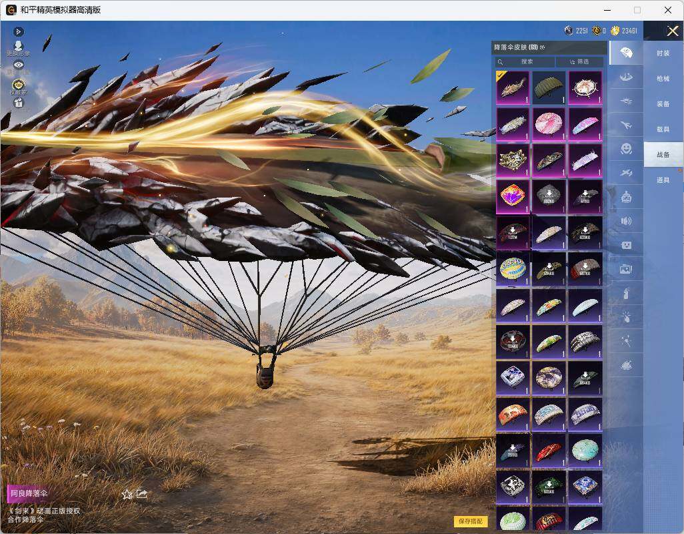Click the share arrow icon
Image resolution: width=684 pixels, height=534 pixels.
pos(142,494)
